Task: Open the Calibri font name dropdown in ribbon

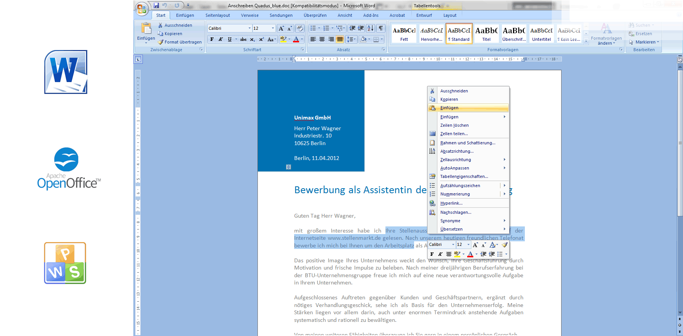Action: click(x=249, y=28)
